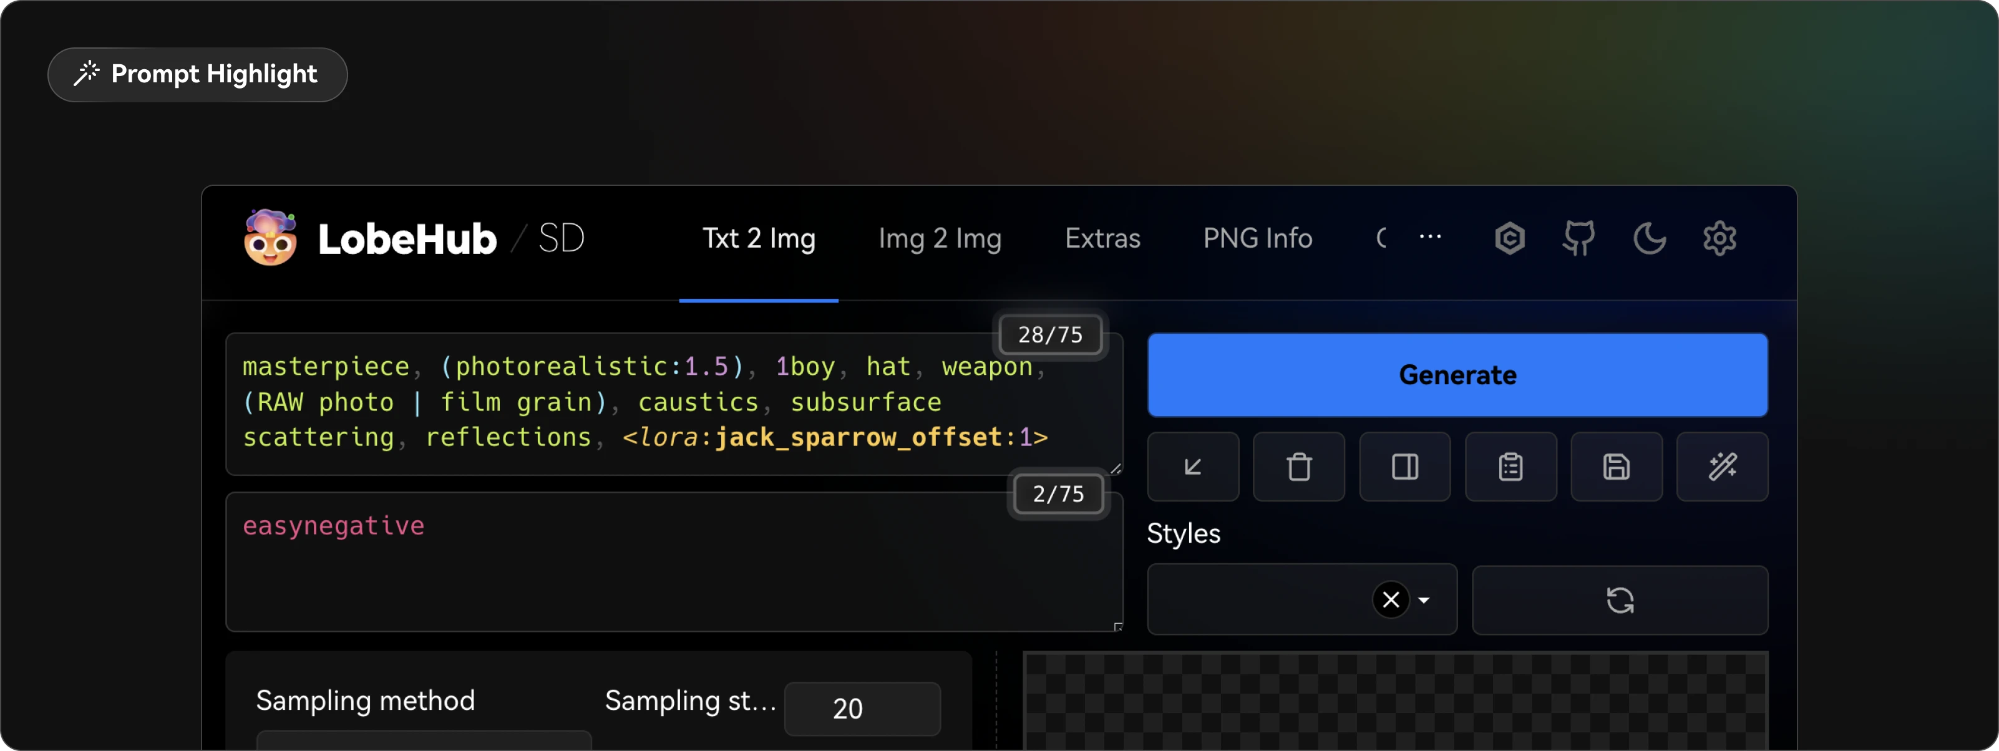The height and width of the screenshot is (751, 1999).
Task: Expand the Styles dropdown arrow
Action: [1424, 599]
